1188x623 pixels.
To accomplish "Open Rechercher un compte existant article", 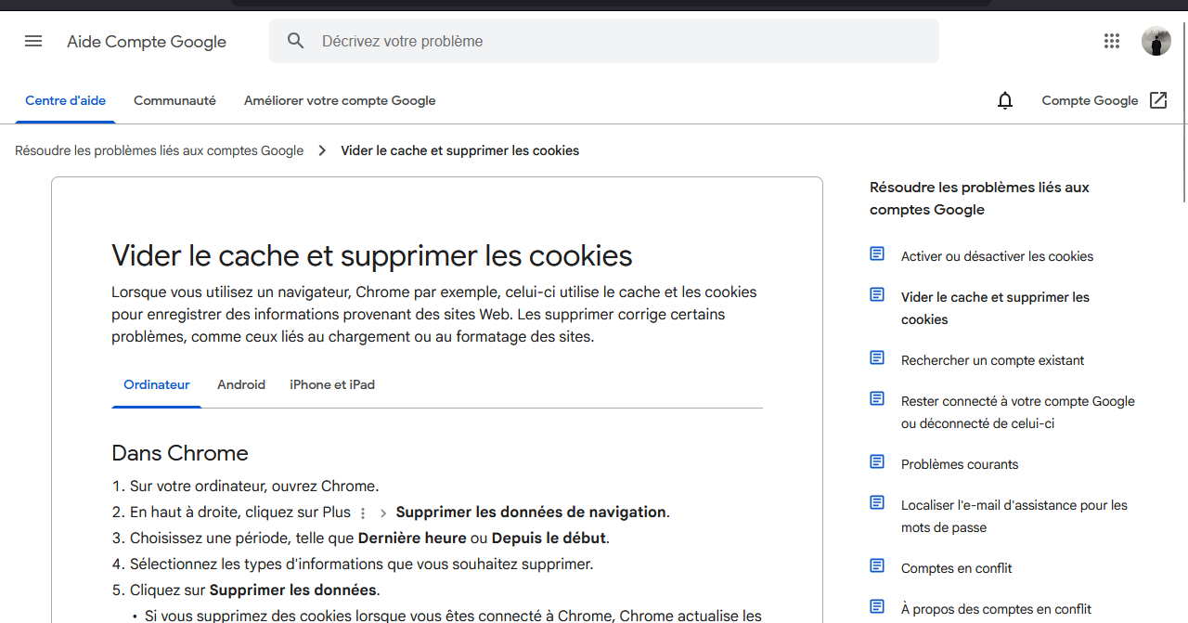I will 992,360.
